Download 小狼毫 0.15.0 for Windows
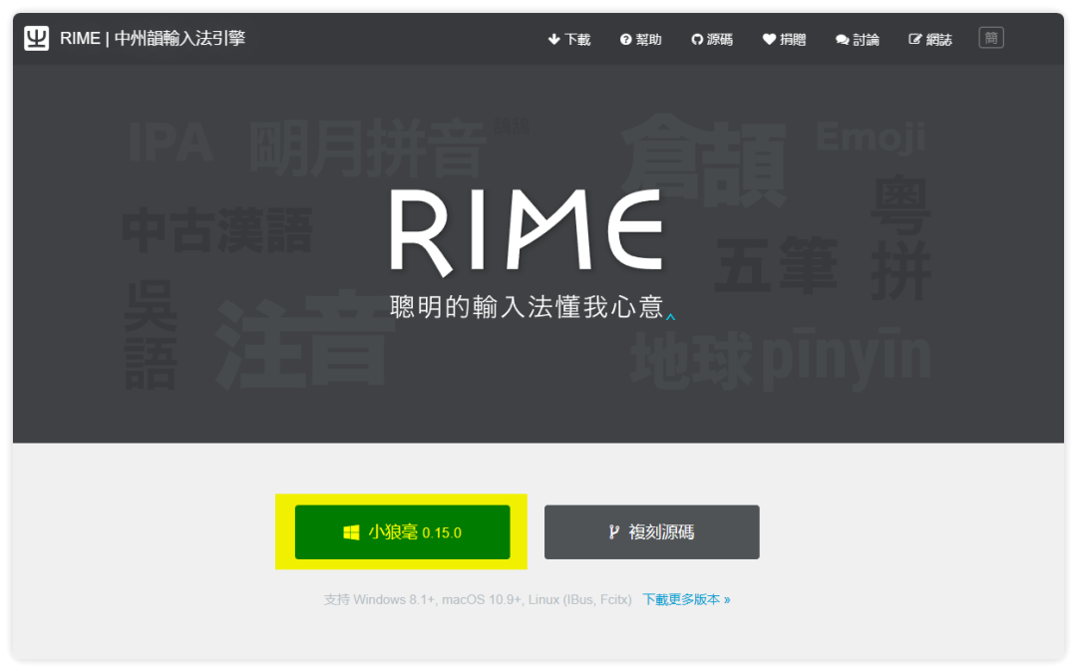This screenshot has height=672, width=1077. (x=403, y=532)
